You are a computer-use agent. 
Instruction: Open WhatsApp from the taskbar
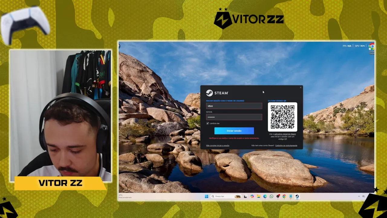(x=272, y=197)
